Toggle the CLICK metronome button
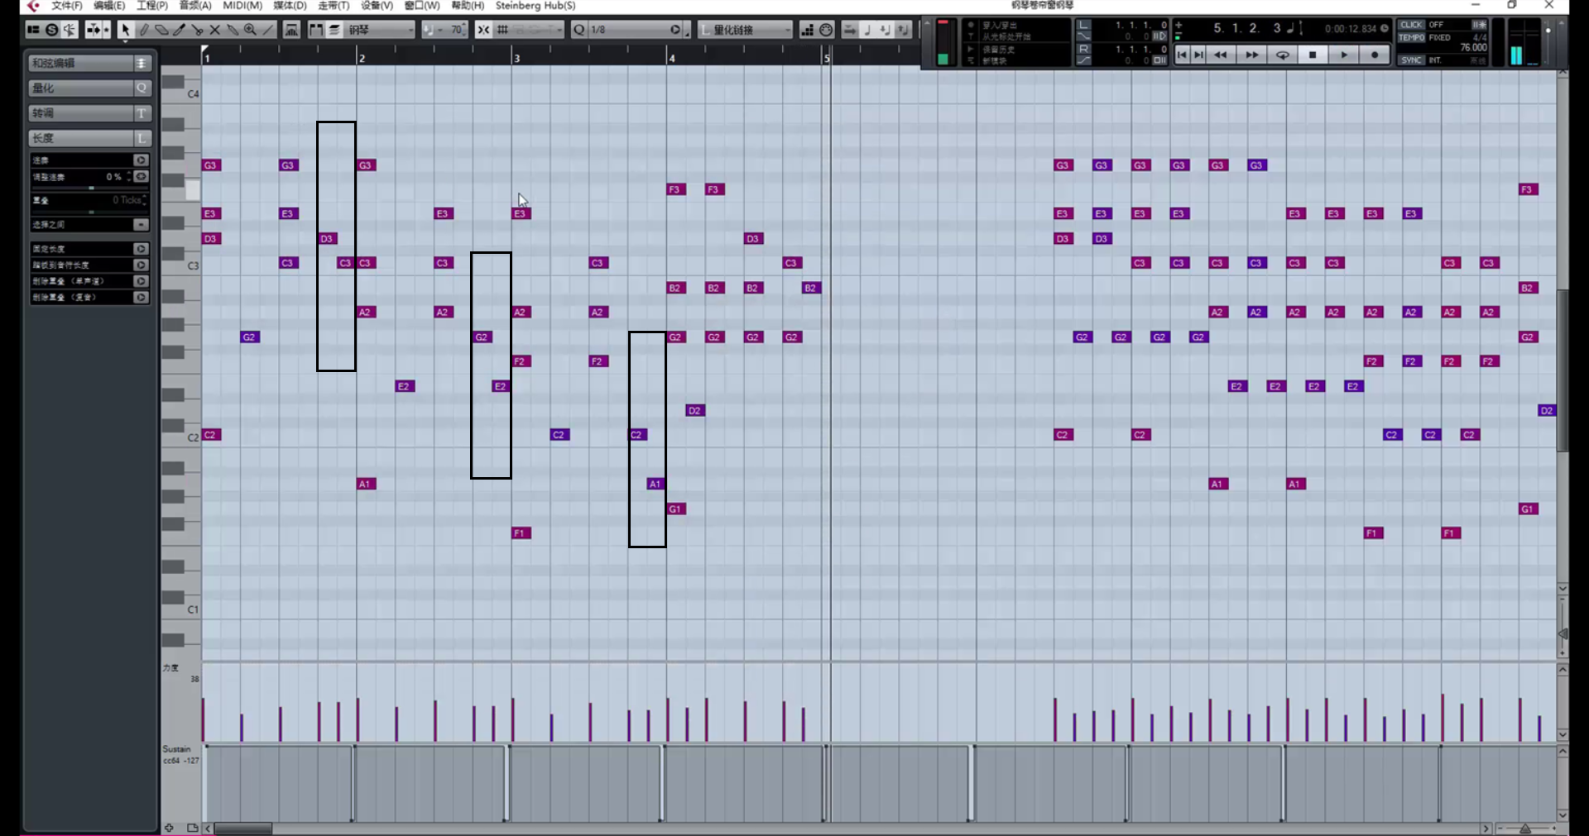This screenshot has width=1589, height=836. [x=1411, y=25]
